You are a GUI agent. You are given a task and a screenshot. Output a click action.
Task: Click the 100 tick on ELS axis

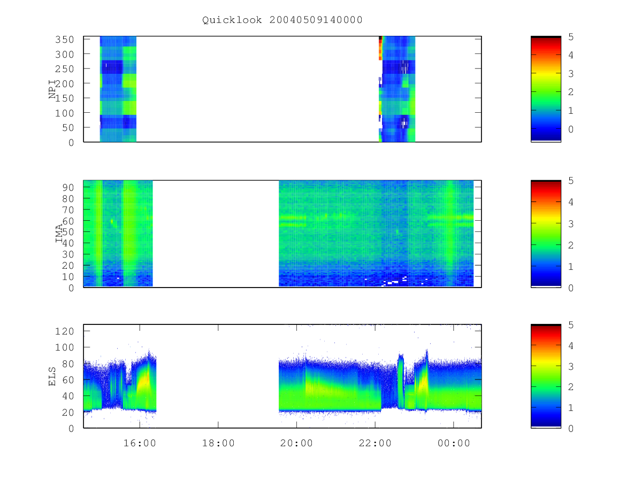click(65, 347)
